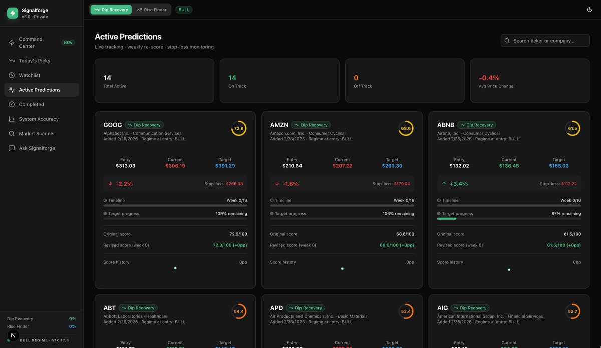Open the Completed page
The width and height of the screenshot is (601, 348).
pos(42,104)
